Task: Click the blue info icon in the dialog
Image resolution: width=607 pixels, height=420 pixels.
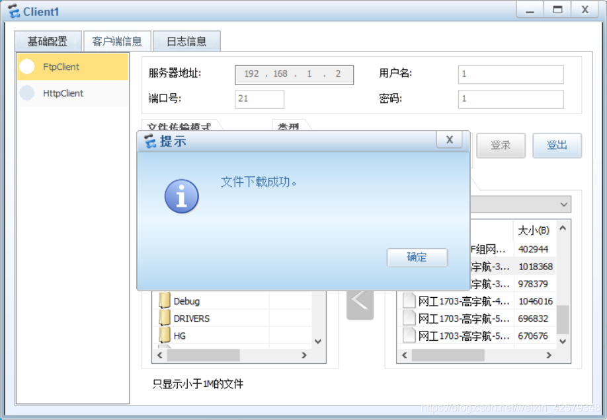Action: click(x=182, y=196)
